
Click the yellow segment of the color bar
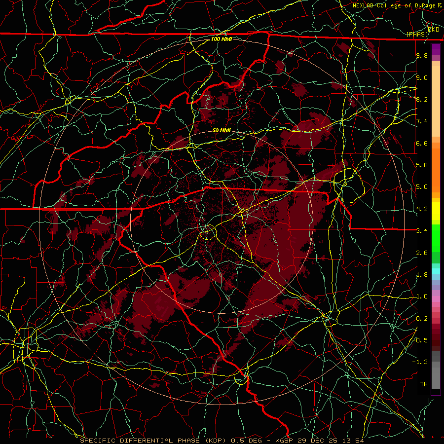coord(436,211)
